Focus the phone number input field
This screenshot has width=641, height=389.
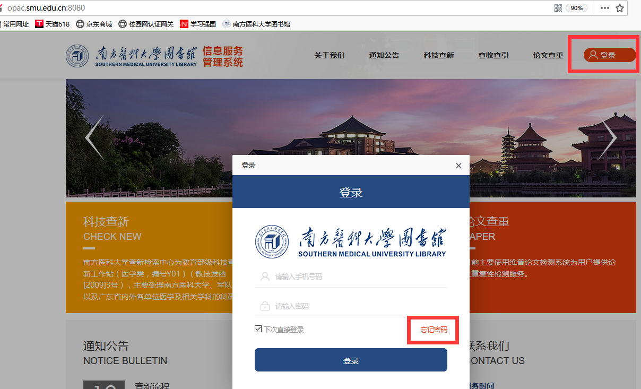click(356, 276)
